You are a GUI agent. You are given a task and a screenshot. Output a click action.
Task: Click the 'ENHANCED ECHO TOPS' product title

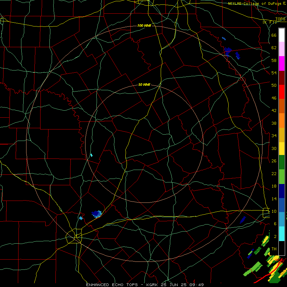[x=112, y=285]
